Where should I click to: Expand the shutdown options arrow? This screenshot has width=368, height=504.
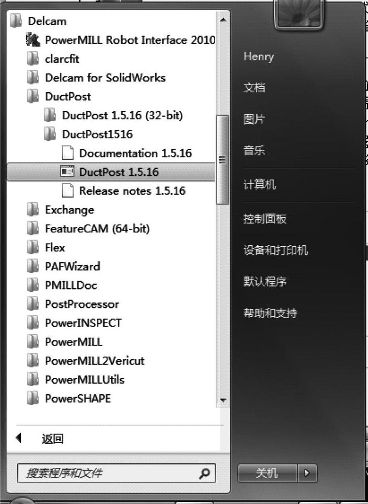click(x=307, y=473)
